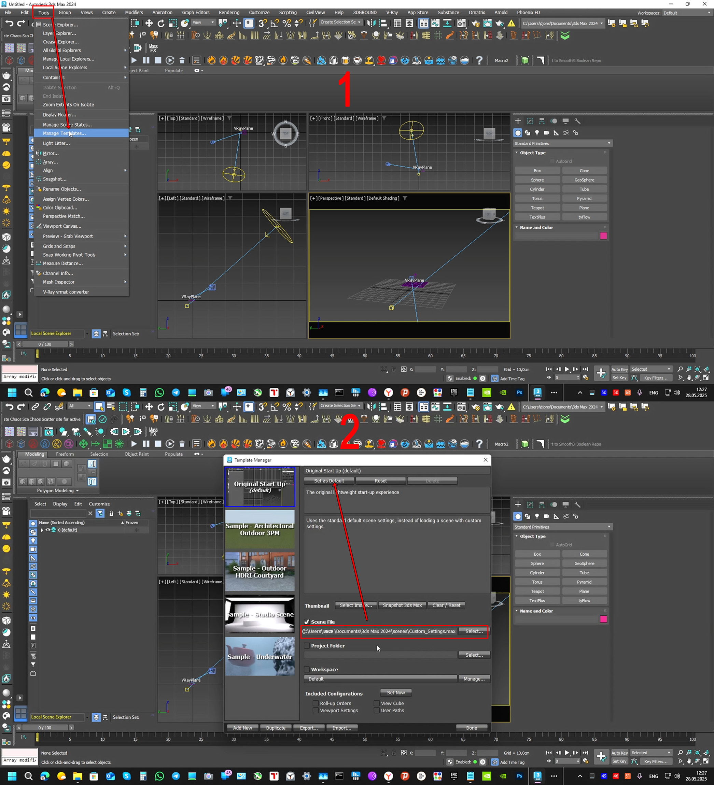Click the Set as Default button
714x785 pixels.
(329, 481)
